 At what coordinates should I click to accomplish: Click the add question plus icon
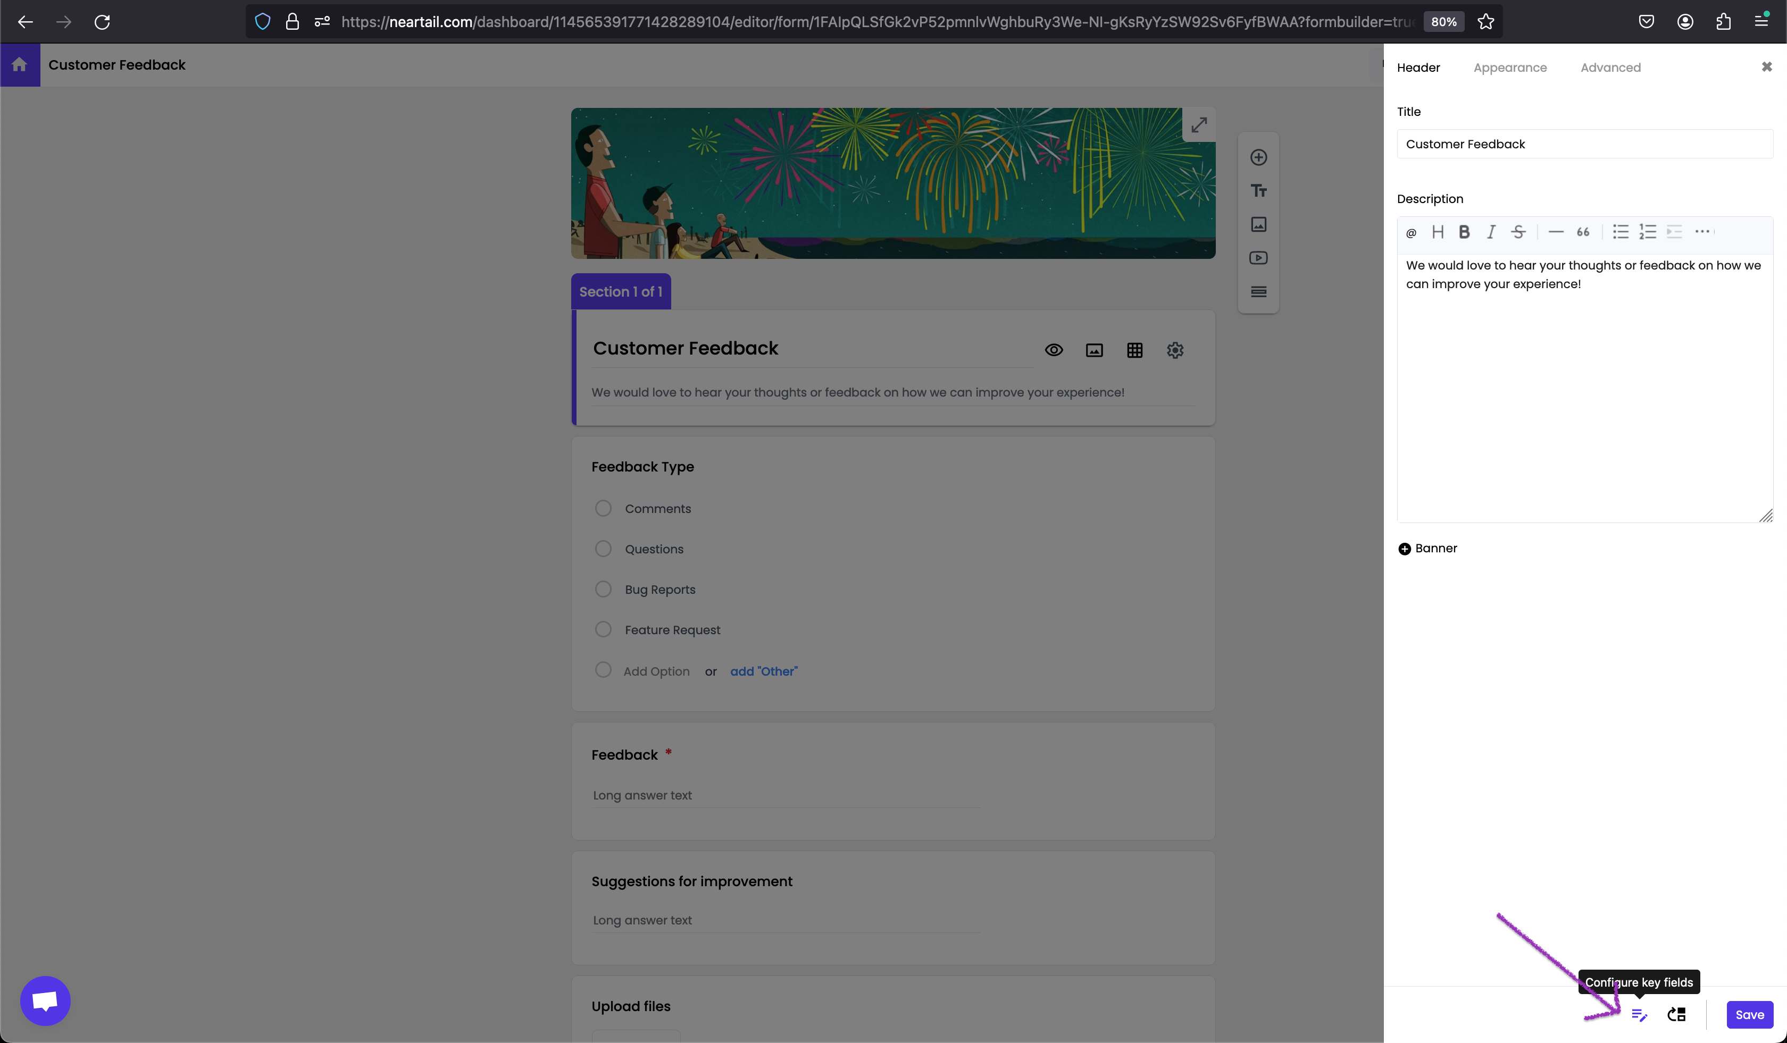point(1258,157)
